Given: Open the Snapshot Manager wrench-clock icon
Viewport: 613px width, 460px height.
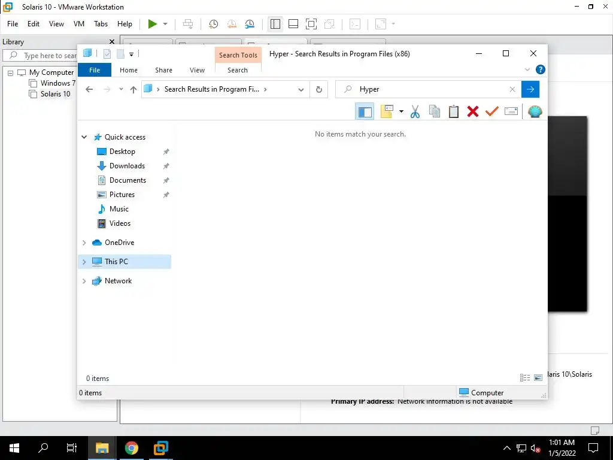Looking at the screenshot, I should point(250,24).
